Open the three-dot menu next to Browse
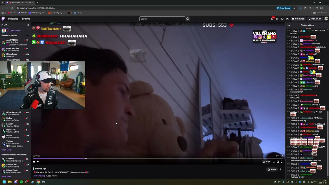 click(x=35, y=19)
